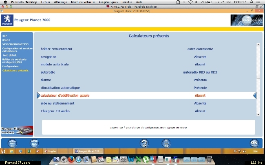Select the 'autoradio' row label
The width and height of the screenshot is (265, 165).
coord(48,72)
